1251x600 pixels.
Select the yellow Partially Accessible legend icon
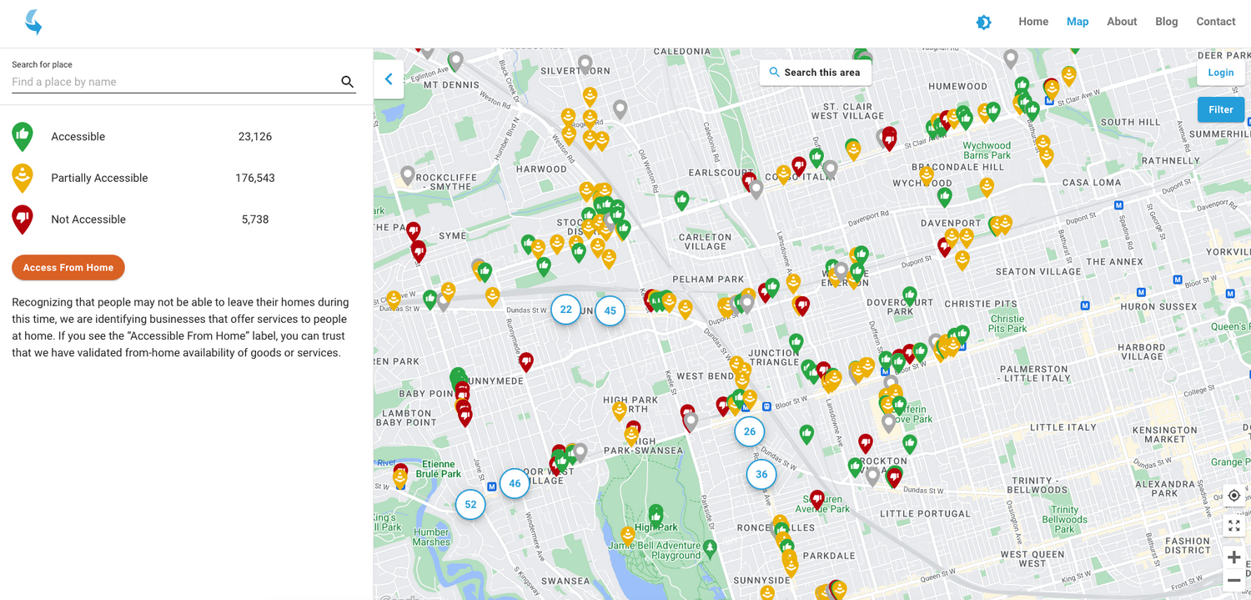point(23,178)
